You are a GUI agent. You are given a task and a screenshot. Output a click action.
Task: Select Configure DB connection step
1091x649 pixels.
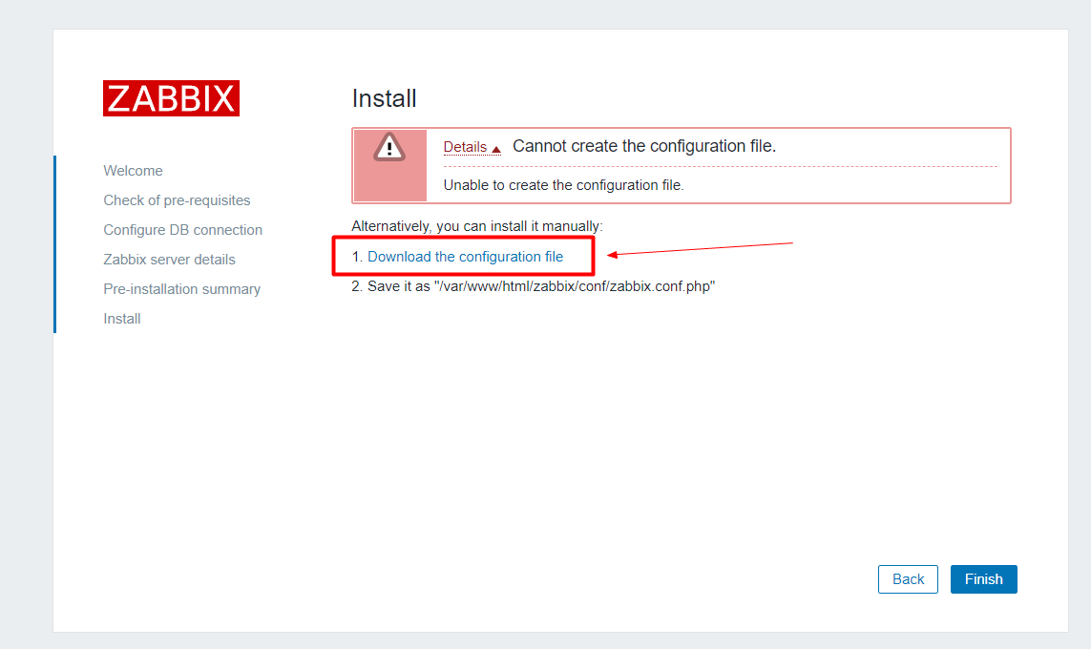tap(183, 230)
